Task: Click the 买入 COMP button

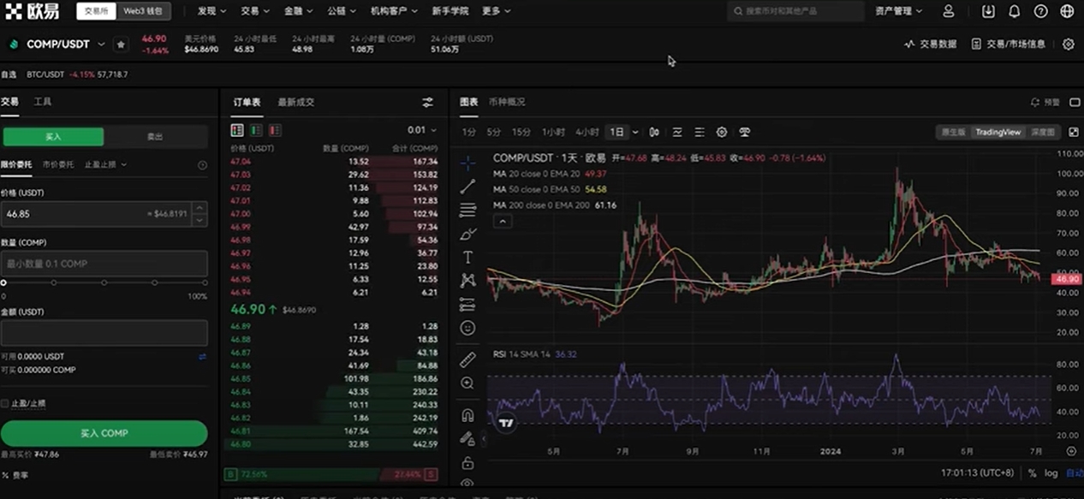Action: click(104, 433)
